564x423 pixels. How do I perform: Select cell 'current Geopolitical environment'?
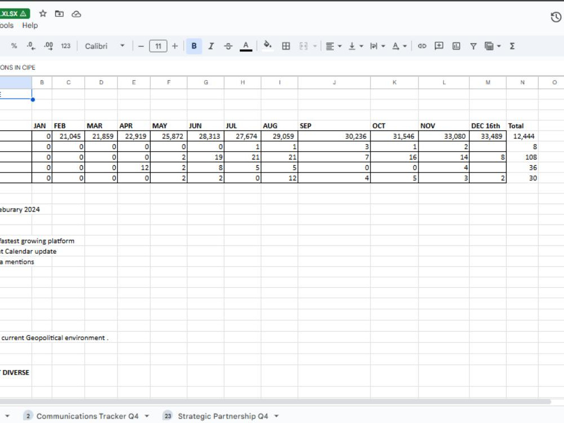(x=54, y=338)
